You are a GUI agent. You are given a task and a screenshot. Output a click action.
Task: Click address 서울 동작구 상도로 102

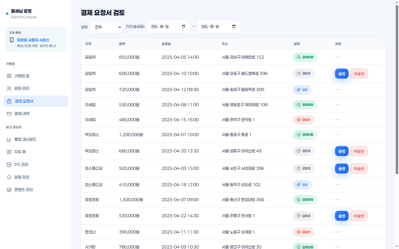point(241,185)
